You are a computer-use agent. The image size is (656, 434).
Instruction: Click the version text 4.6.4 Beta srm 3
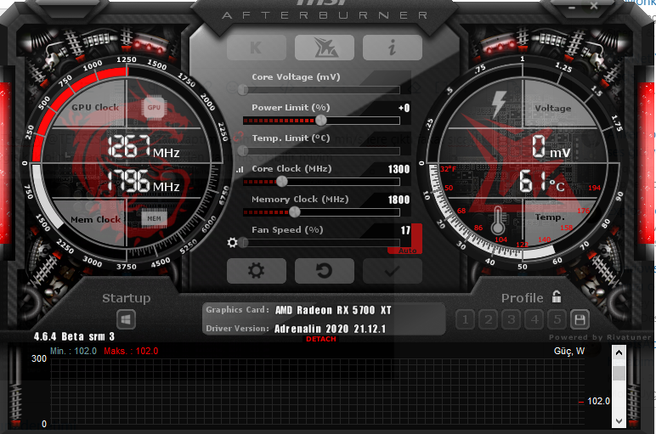74,336
